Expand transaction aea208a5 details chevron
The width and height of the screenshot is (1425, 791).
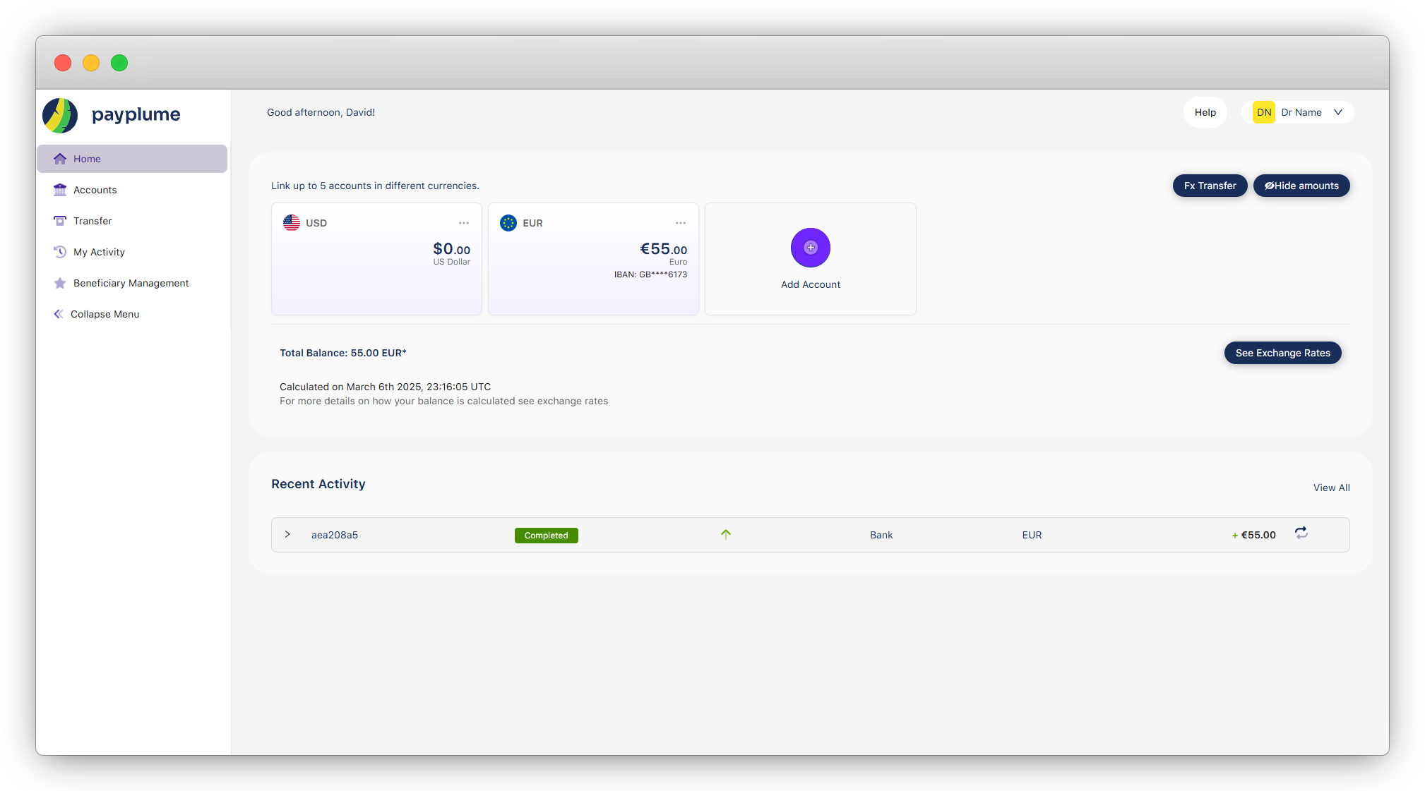click(x=287, y=534)
